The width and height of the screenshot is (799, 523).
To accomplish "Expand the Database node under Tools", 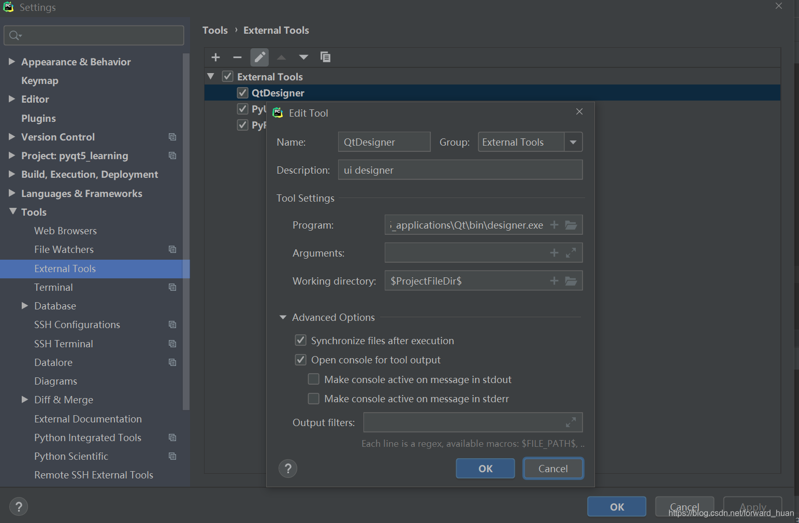I will (x=25, y=306).
